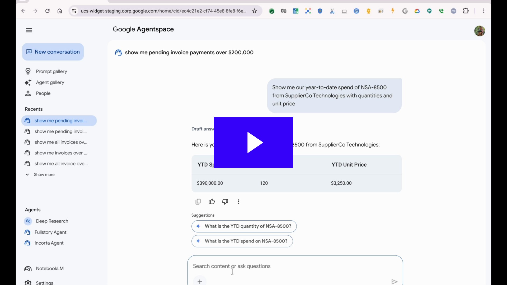Screen dimensions: 507x285
Task: Open the People page
Action: [38, 93]
